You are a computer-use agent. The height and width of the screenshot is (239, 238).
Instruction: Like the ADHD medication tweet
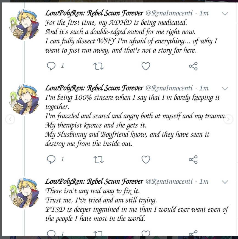click(x=146, y=66)
